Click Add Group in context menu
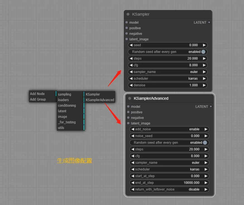Image resolution: width=244 pixels, height=205 pixels. click(38, 99)
